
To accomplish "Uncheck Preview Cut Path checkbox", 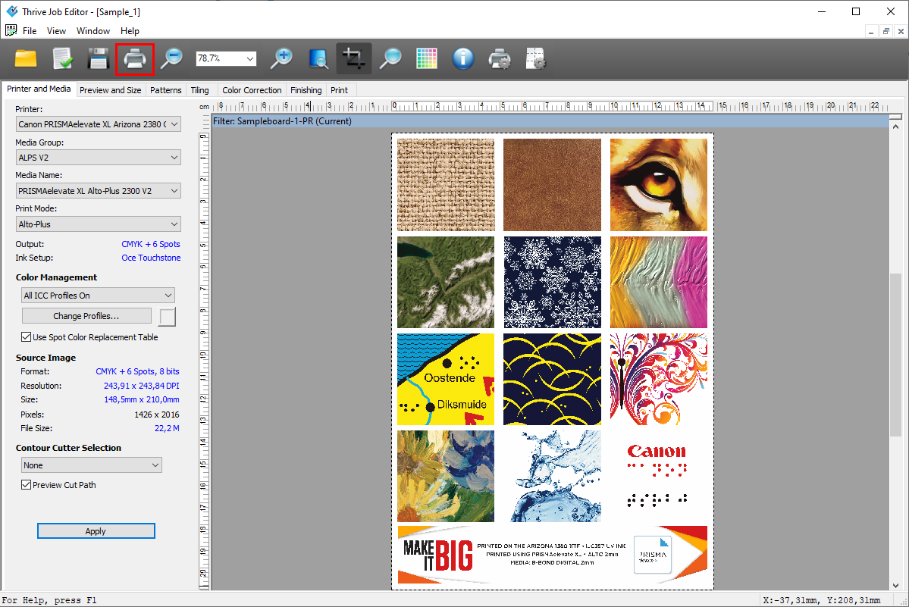I will [27, 485].
